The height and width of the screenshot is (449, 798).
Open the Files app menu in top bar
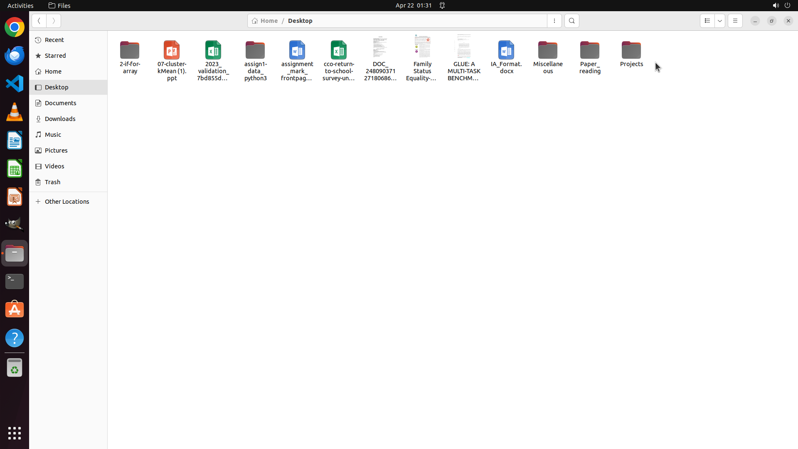(59, 5)
